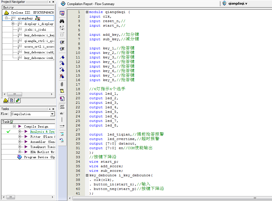Viewport: 272px width, 201px height.
Task: Collapse module qiangdaqi code fold marker
Action: click(x=87, y=12)
